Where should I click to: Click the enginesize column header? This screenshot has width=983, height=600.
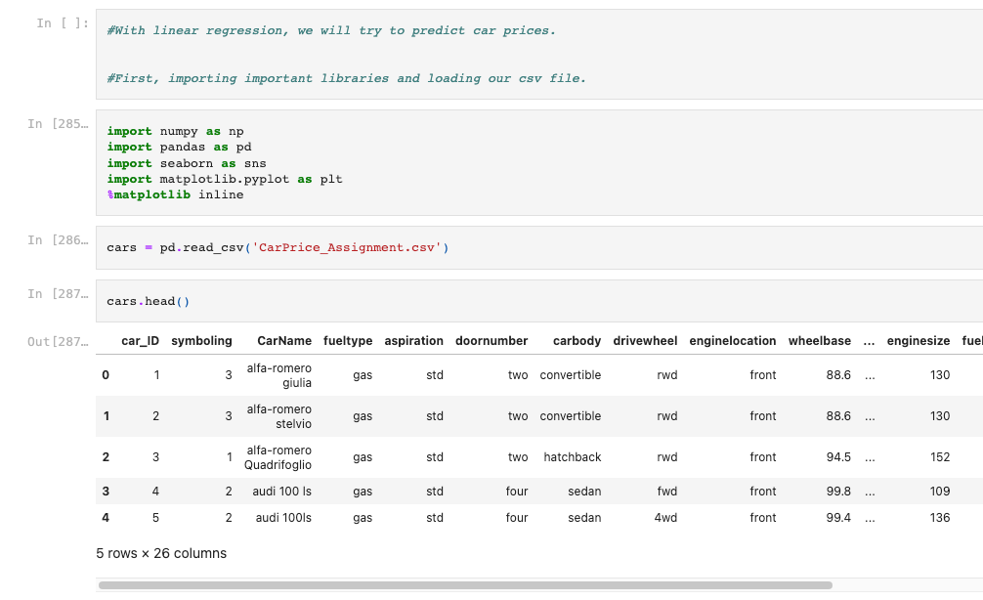pos(918,341)
